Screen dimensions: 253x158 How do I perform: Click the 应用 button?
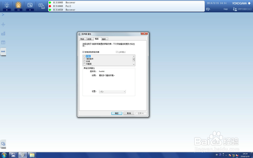click(141, 113)
